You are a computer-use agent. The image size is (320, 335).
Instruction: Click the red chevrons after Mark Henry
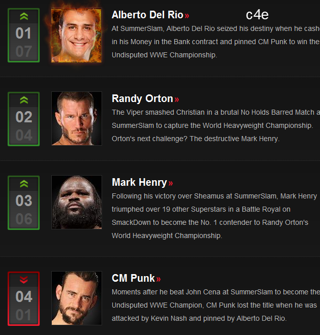pos(171,183)
